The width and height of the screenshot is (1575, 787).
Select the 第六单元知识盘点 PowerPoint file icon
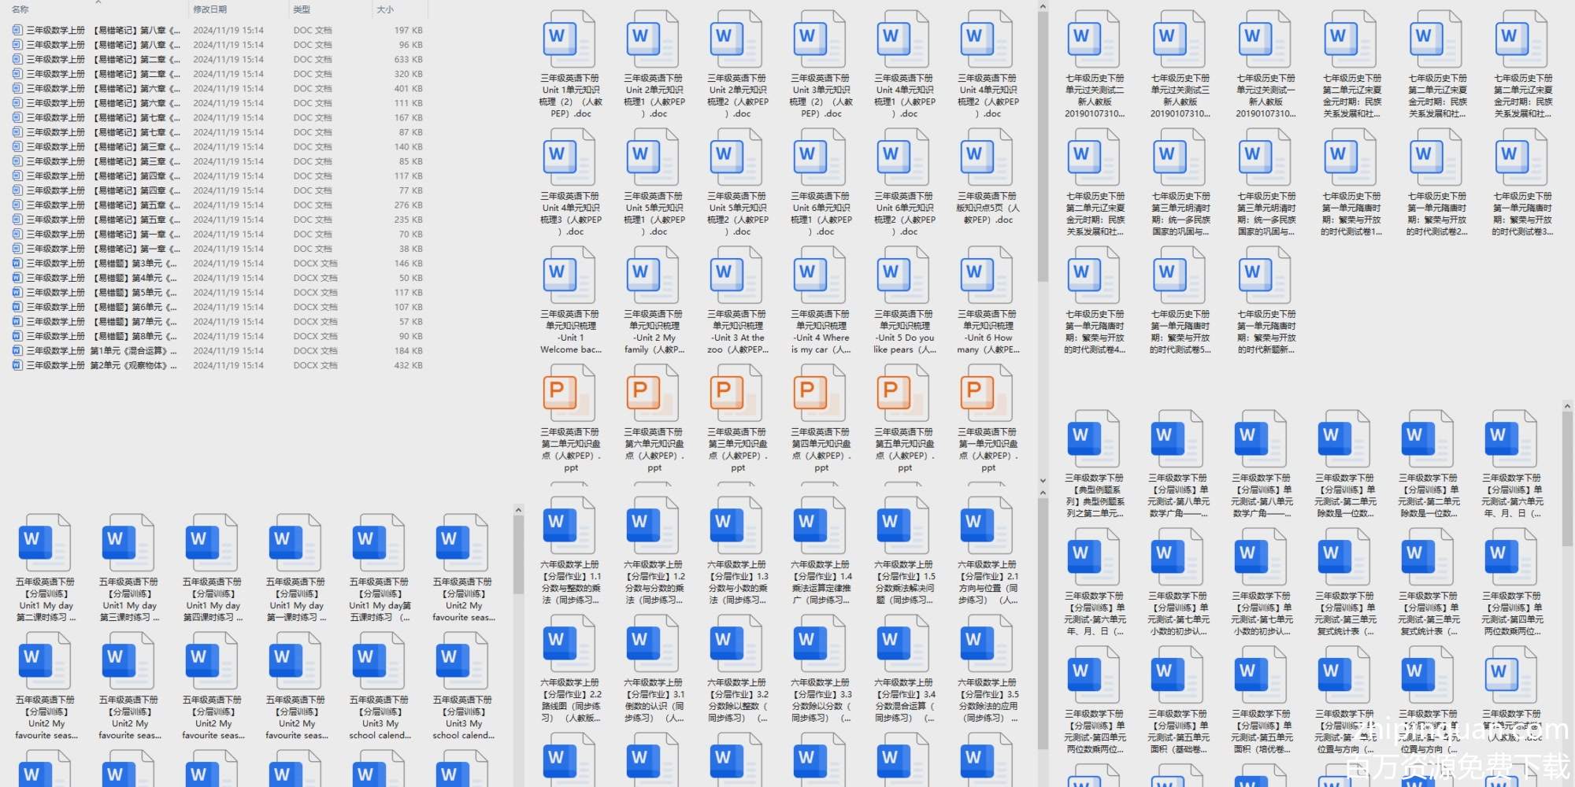(x=653, y=393)
